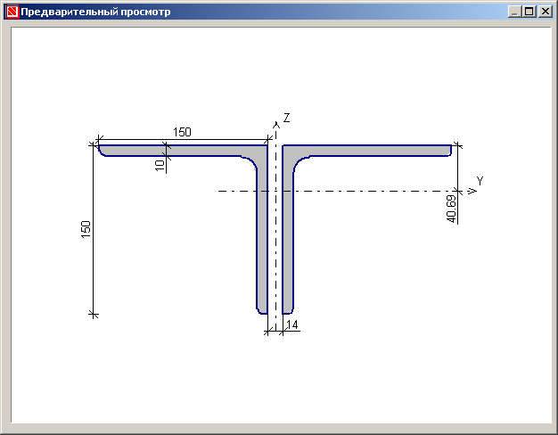
Task: Select the vertical 150 dimension on the left
Action: (x=86, y=229)
